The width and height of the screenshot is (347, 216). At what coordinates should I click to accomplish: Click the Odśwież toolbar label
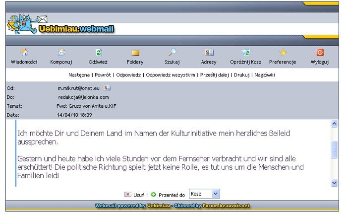point(98,62)
